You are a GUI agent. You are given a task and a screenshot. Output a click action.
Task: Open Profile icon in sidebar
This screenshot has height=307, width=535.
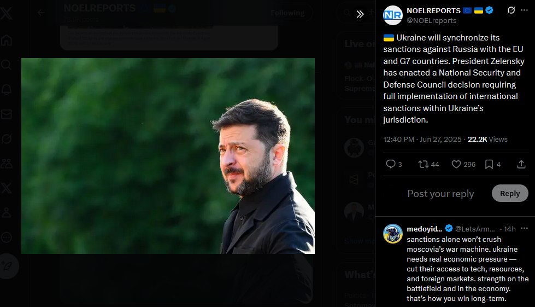pyautogui.click(x=7, y=212)
